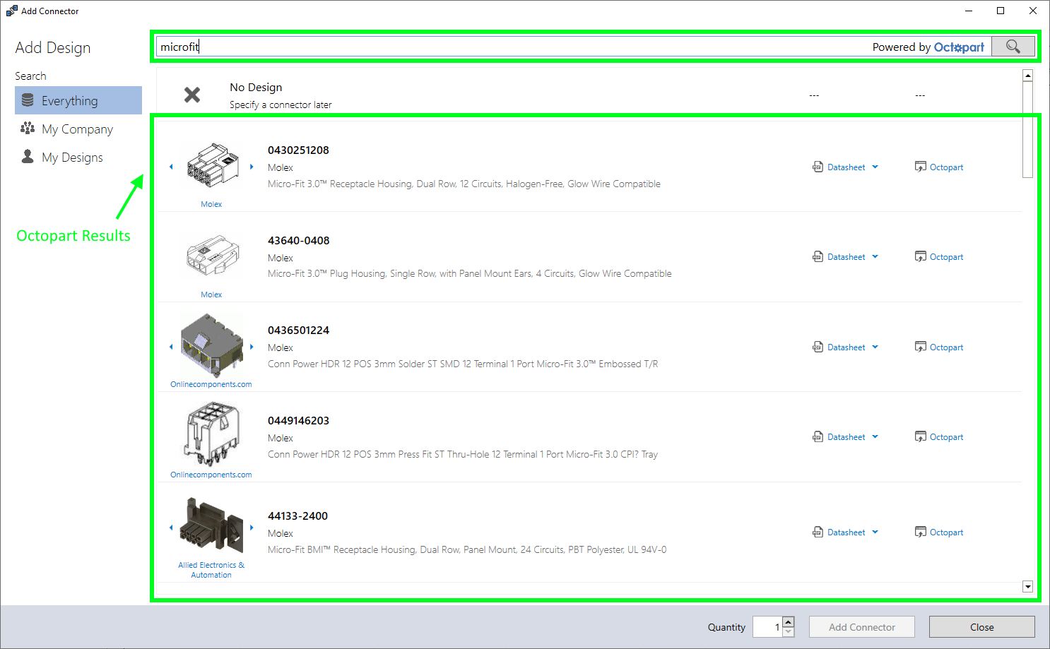Select the No Design row title
The width and height of the screenshot is (1050, 649).
[x=256, y=87]
